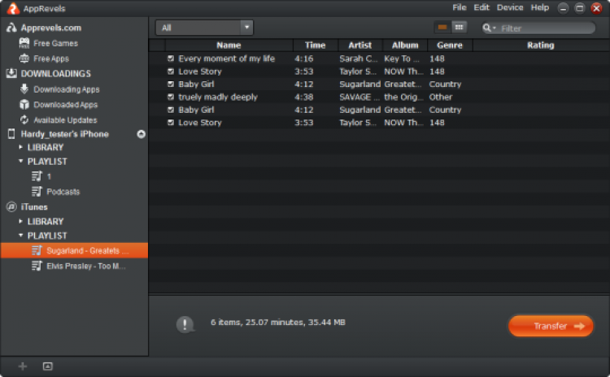Viewport: 610px width, 377px height.
Task: Add new item with plus icon
Action: pyautogui.click(x=23, y=366)
